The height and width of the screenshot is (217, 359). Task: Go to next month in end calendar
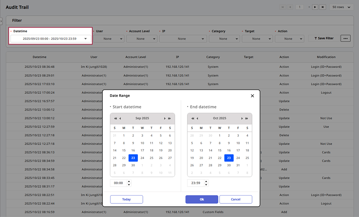click(242, 119)
